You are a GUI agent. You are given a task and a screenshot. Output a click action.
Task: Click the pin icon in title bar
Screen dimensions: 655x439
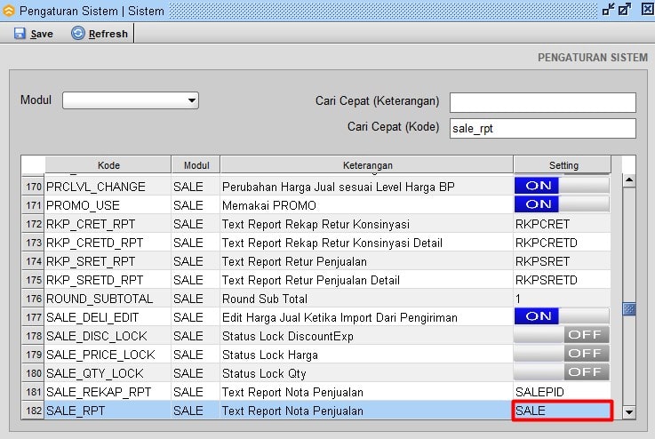click(x=608, y=10)
